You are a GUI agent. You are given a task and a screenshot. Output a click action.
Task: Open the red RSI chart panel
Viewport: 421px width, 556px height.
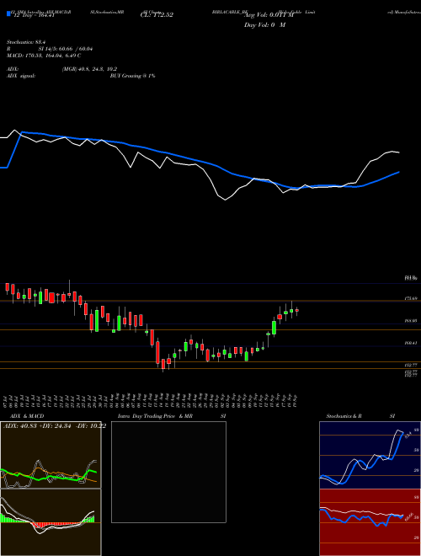(x=370, y=522)
